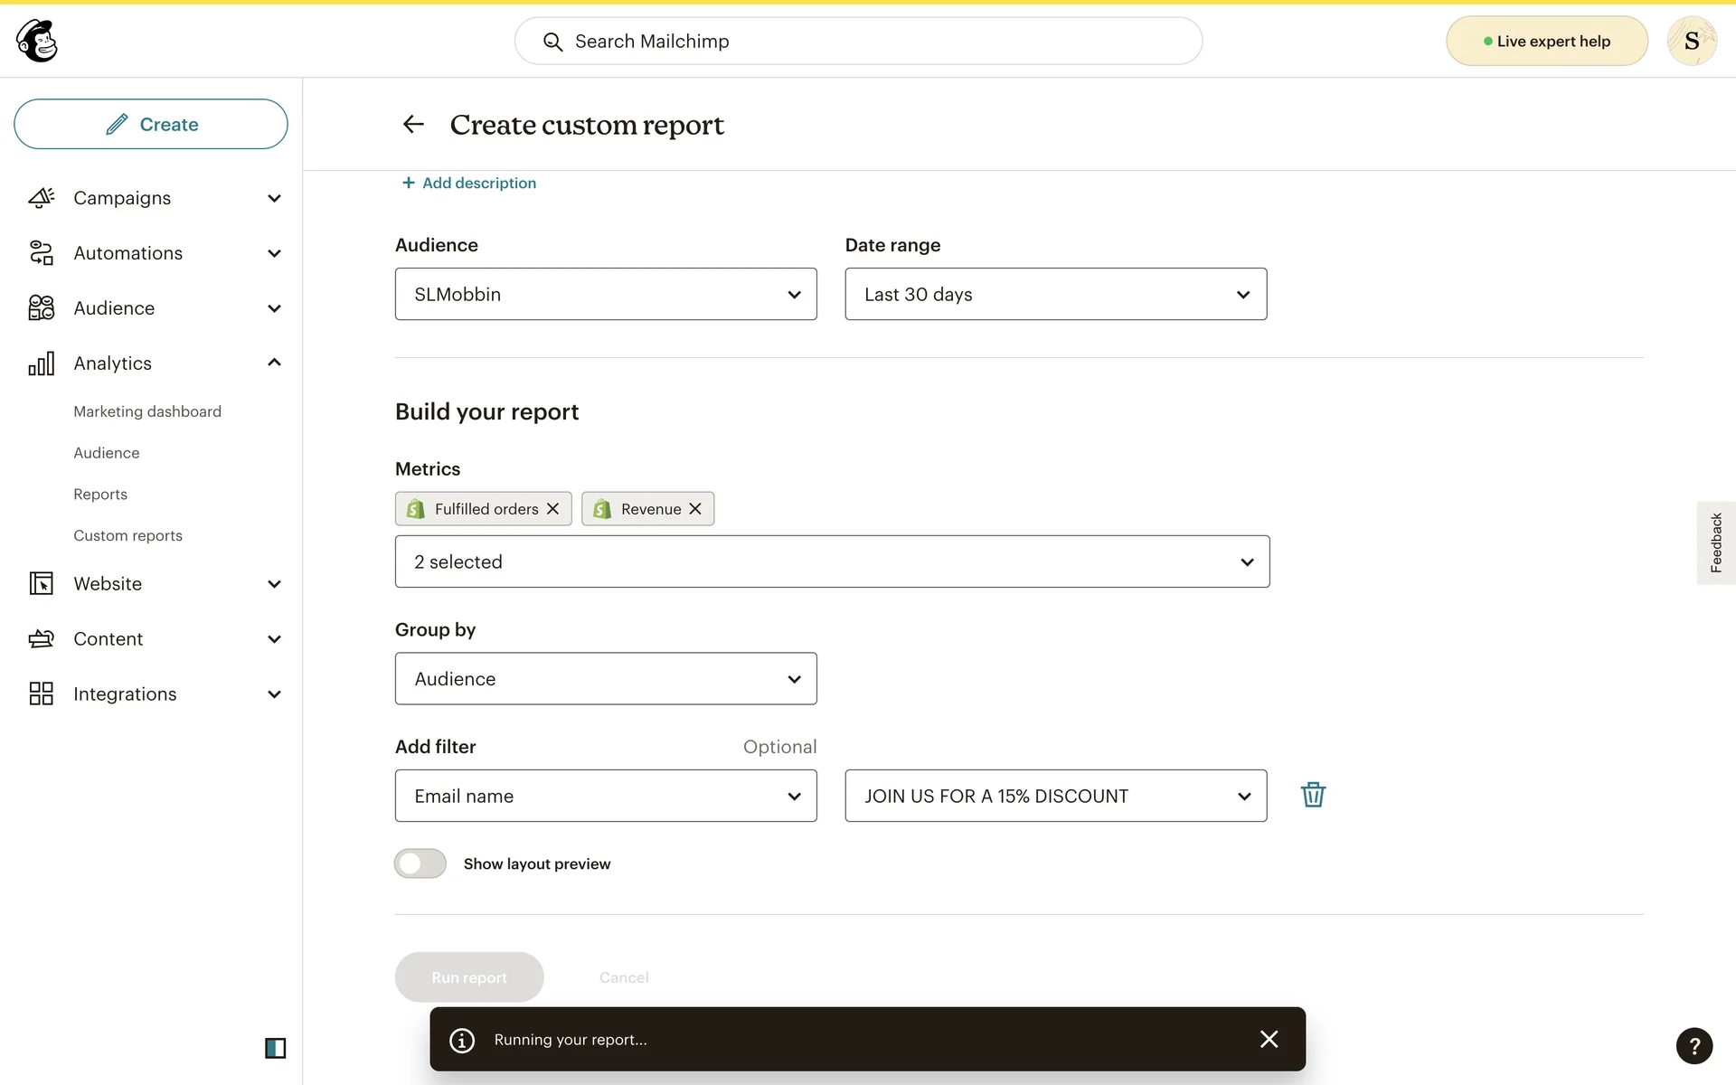Focus the Search Mailchimp field
The image size is (1736, 1085).
point(859,41)
